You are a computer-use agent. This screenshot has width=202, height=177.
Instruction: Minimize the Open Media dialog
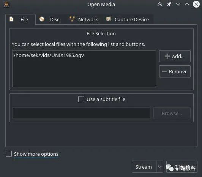pyautogui.click(x=178, y=5)
